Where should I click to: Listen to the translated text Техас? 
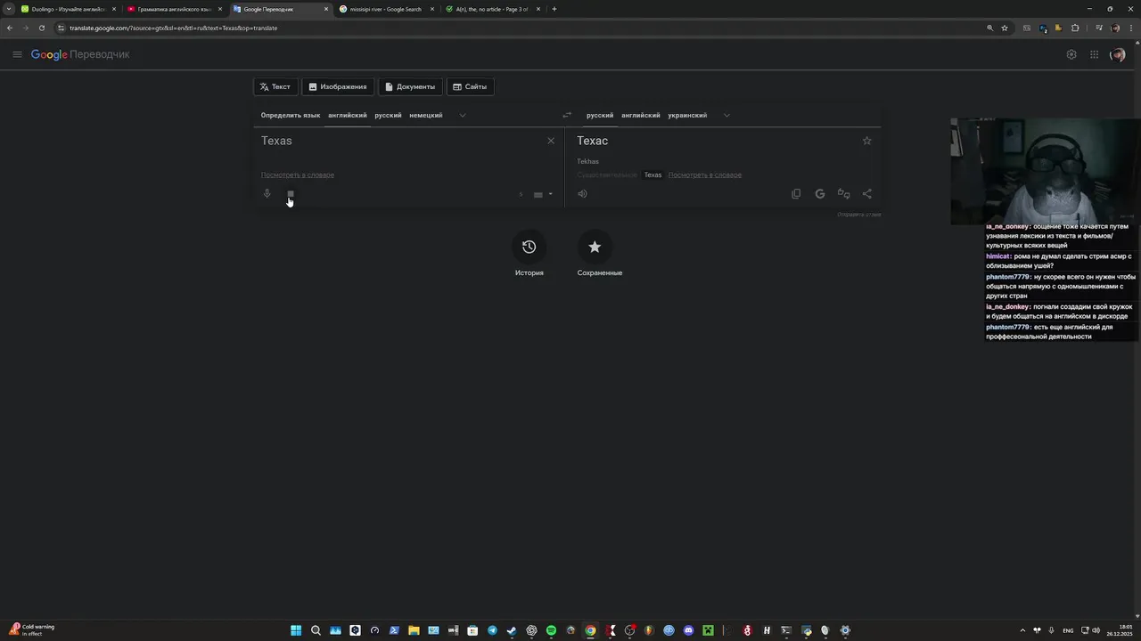tap(582, 193)
